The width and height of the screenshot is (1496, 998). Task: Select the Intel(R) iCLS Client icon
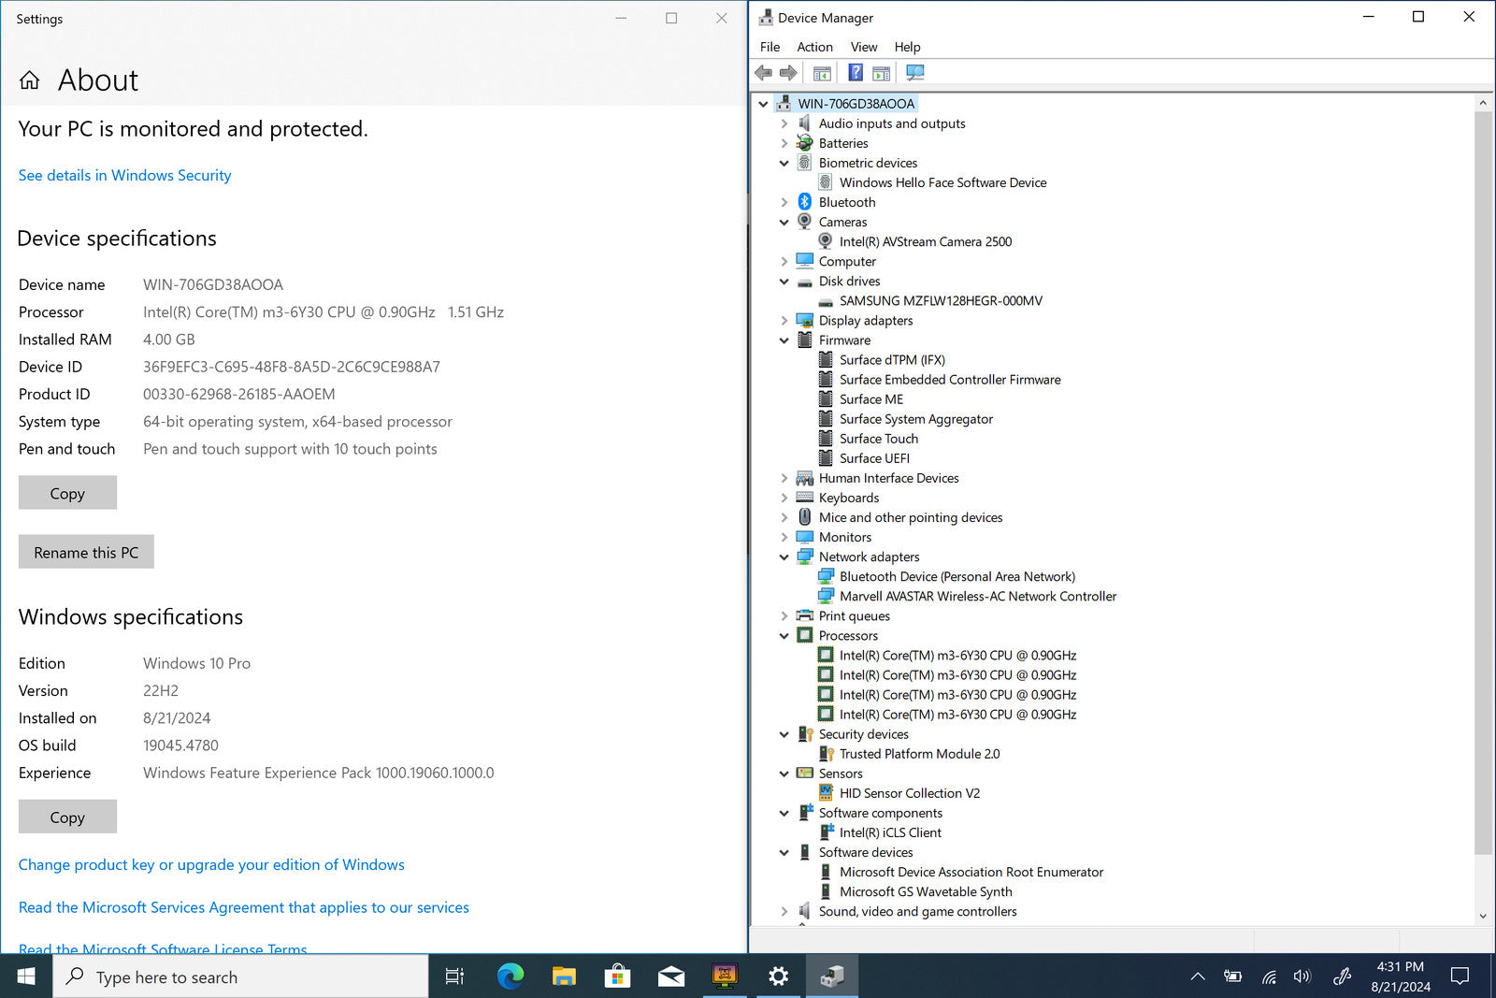tap(826, 832)
